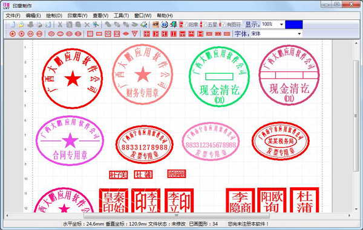Viewport: 363px width, 230px height.
Task: Select the pink 财务专用章 round seal
Action: click(143, 74)
